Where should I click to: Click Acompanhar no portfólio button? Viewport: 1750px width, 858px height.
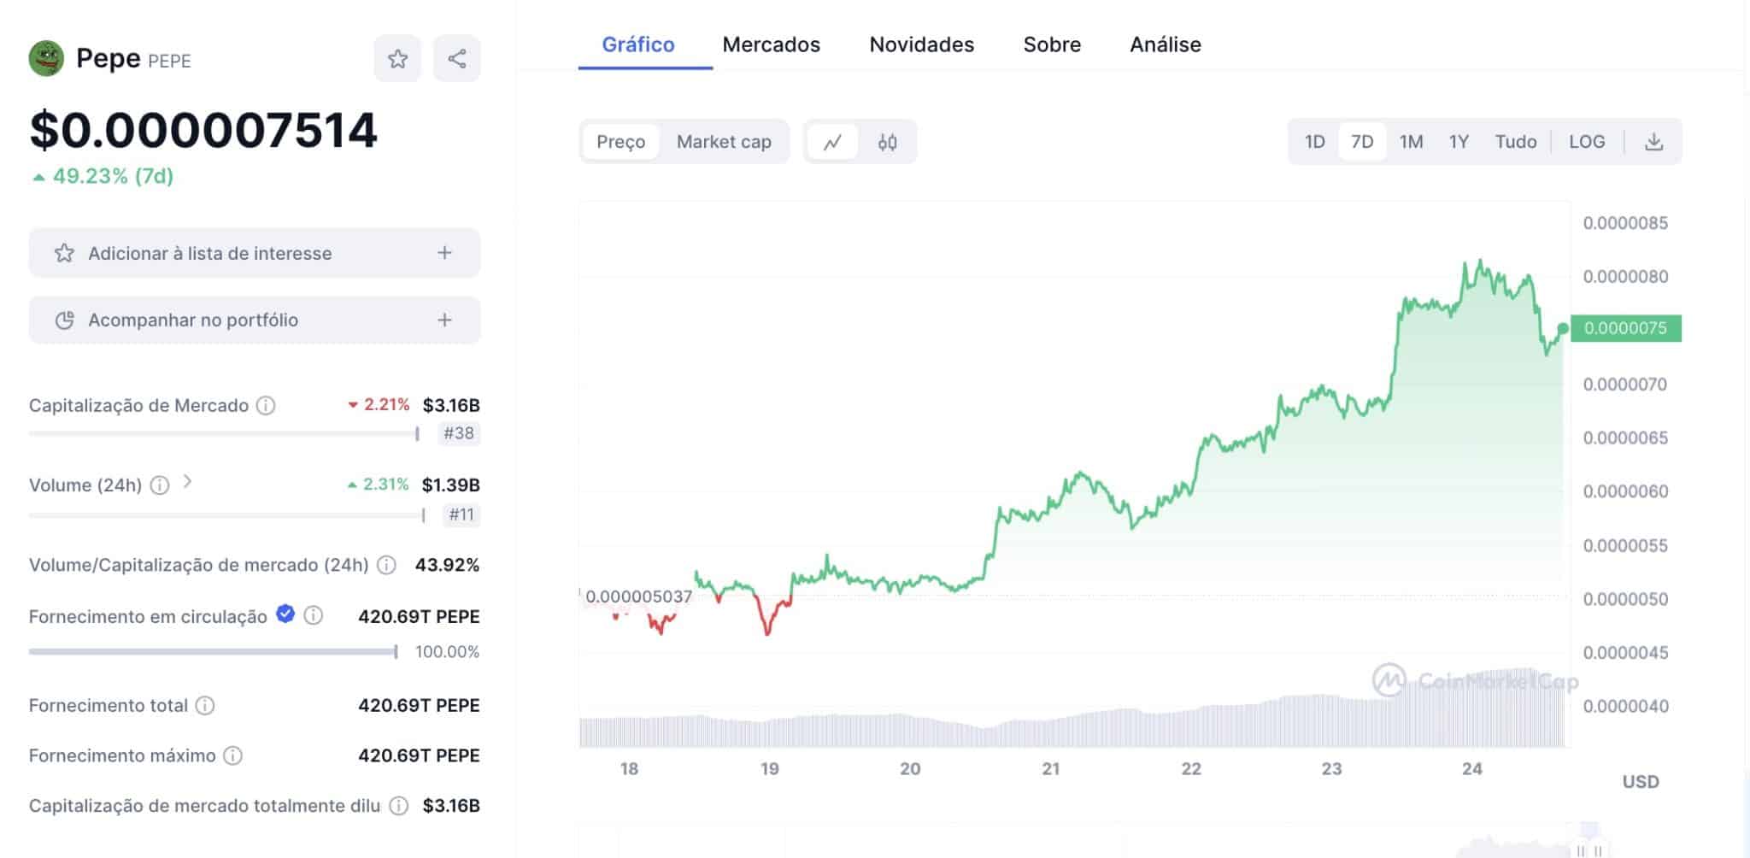coord(255,320)
